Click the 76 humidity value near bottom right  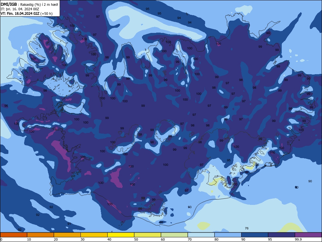tap(247, 228)
